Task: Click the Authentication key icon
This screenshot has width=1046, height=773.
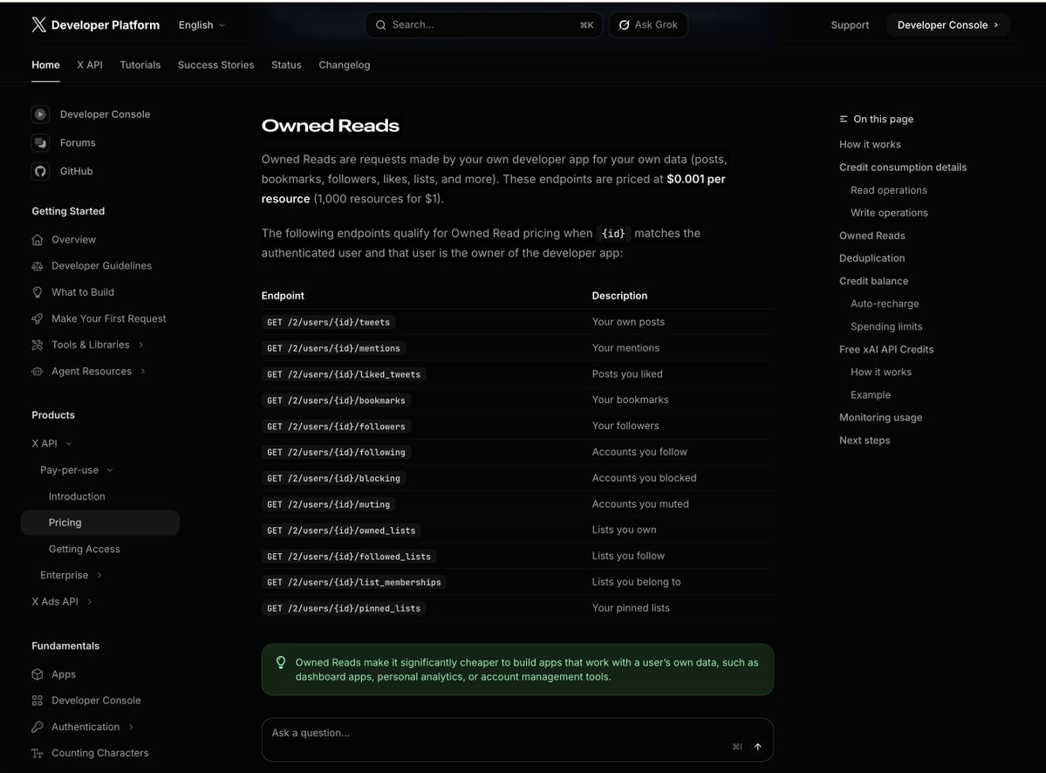Action: click(38, 727)
